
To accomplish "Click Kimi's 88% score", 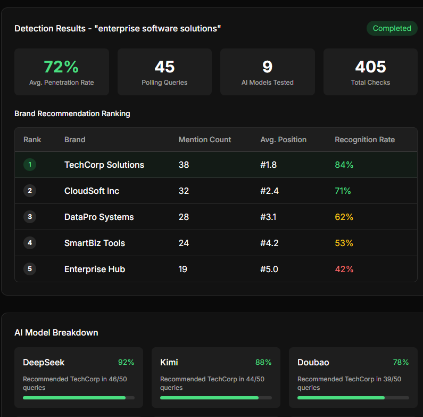I will coord(263,362).
